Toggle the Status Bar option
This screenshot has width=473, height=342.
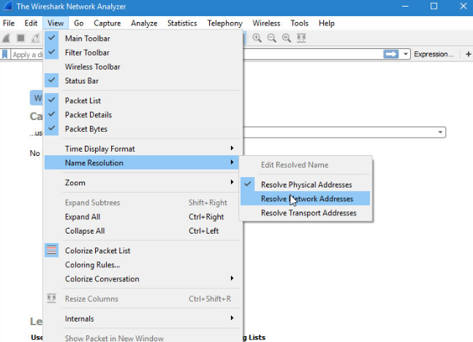pos(143,81)
